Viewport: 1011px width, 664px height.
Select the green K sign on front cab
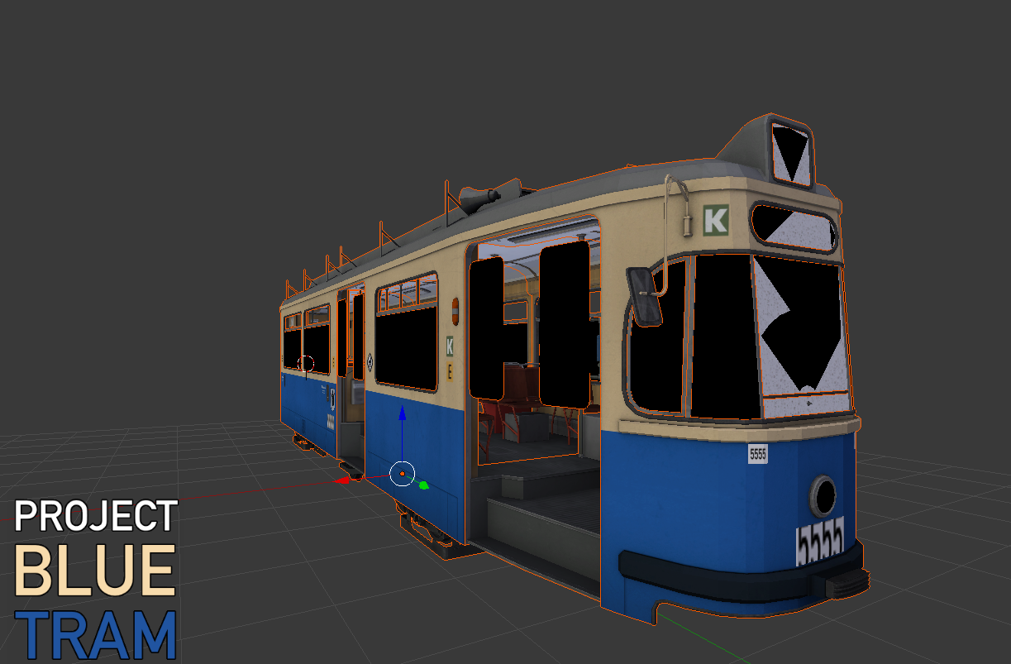pos(715,220)
